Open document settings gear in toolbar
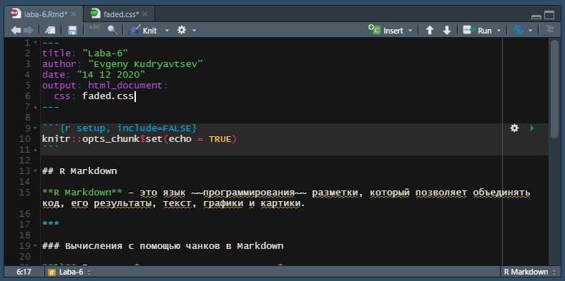Image resolution: width=565 pixels, height=281 pixels. pyautogui.click(x=182, y=30)
